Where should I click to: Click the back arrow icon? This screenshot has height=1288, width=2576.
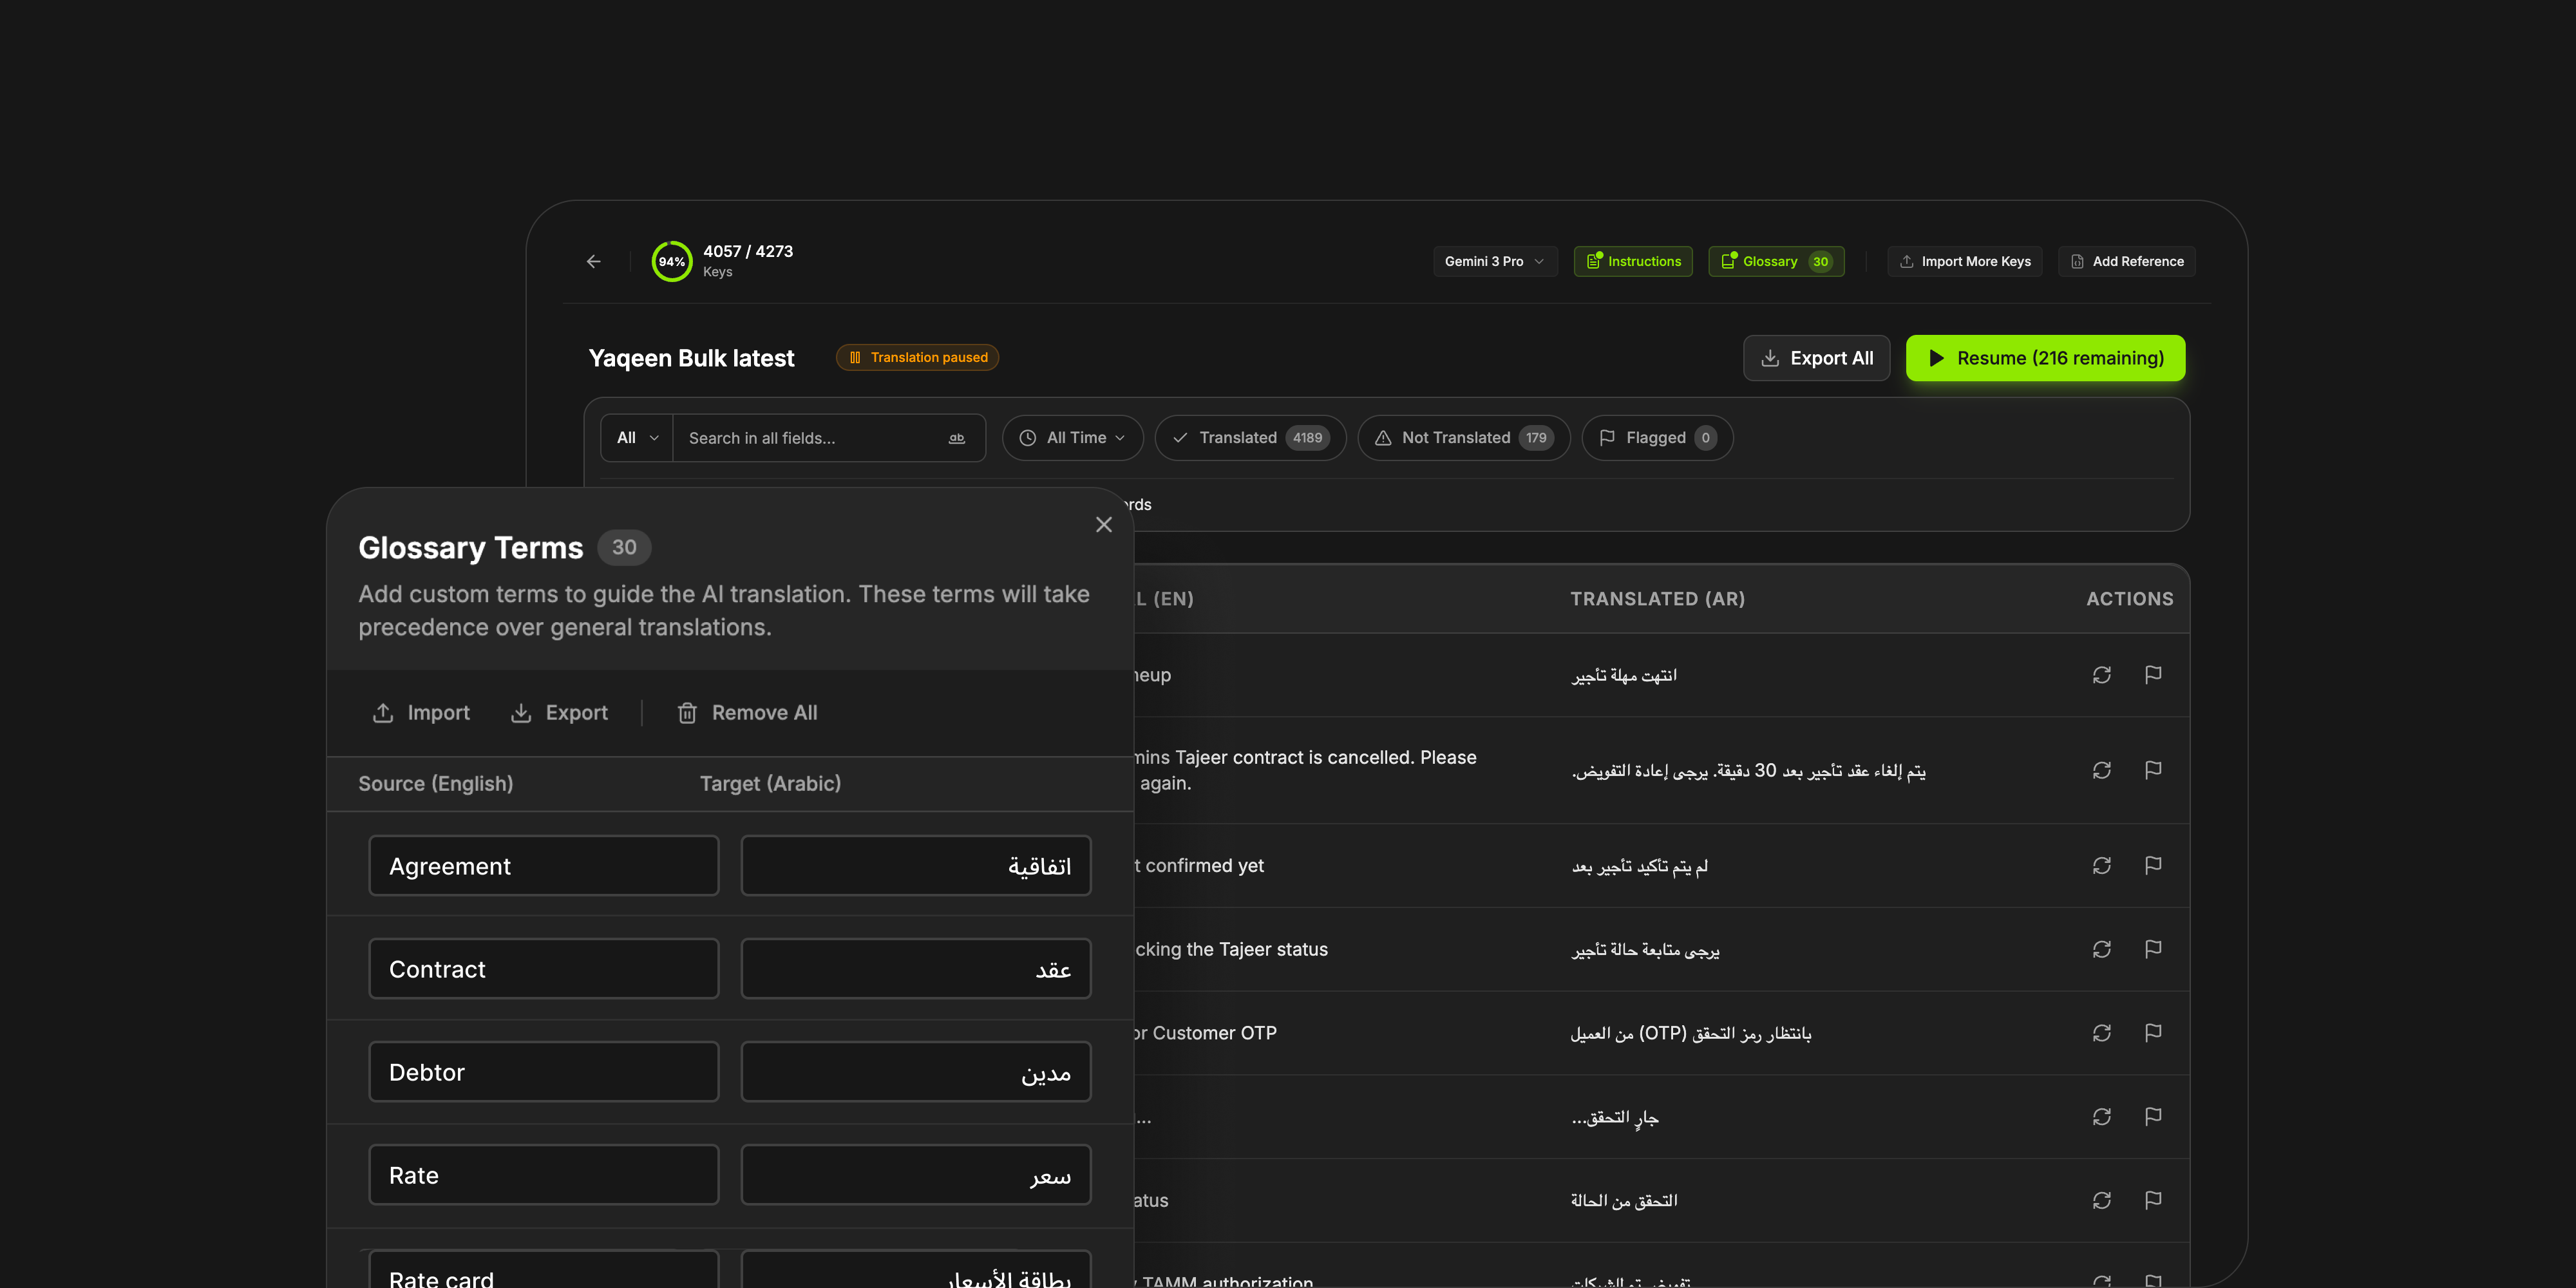point(593,261)
